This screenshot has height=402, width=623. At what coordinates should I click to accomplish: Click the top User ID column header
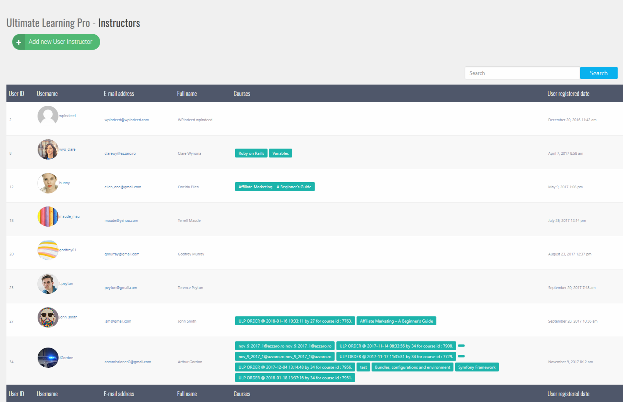tap(16, 93)
